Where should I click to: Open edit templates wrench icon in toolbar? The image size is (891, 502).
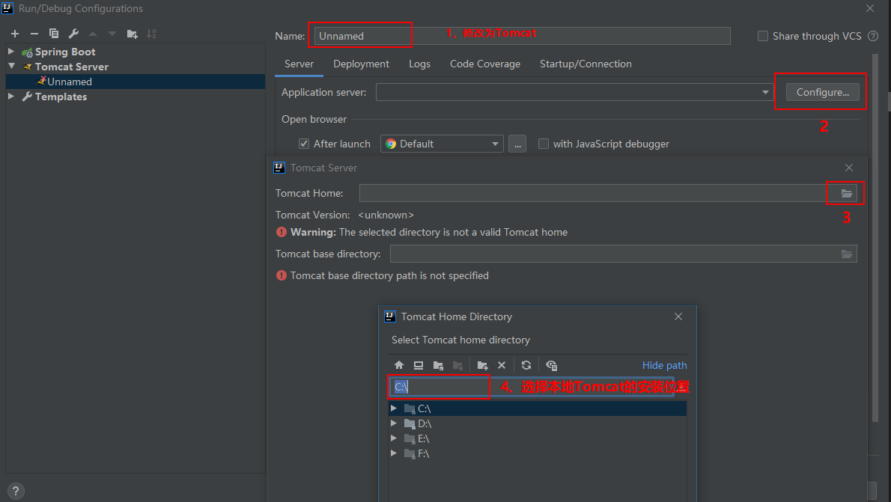(73, 34)
